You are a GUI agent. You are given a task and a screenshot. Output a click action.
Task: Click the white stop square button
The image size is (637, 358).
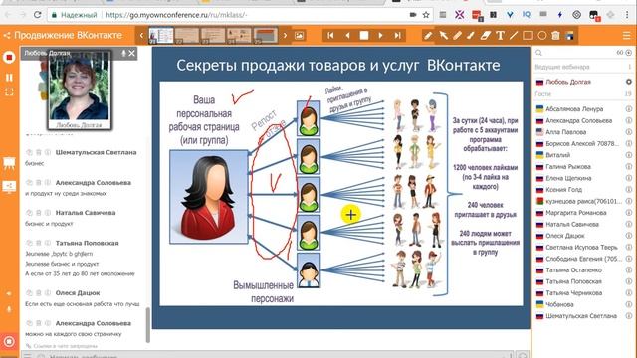[364, 36]
